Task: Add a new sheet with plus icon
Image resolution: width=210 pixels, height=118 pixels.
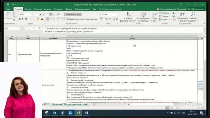Action: pos(94,104)
